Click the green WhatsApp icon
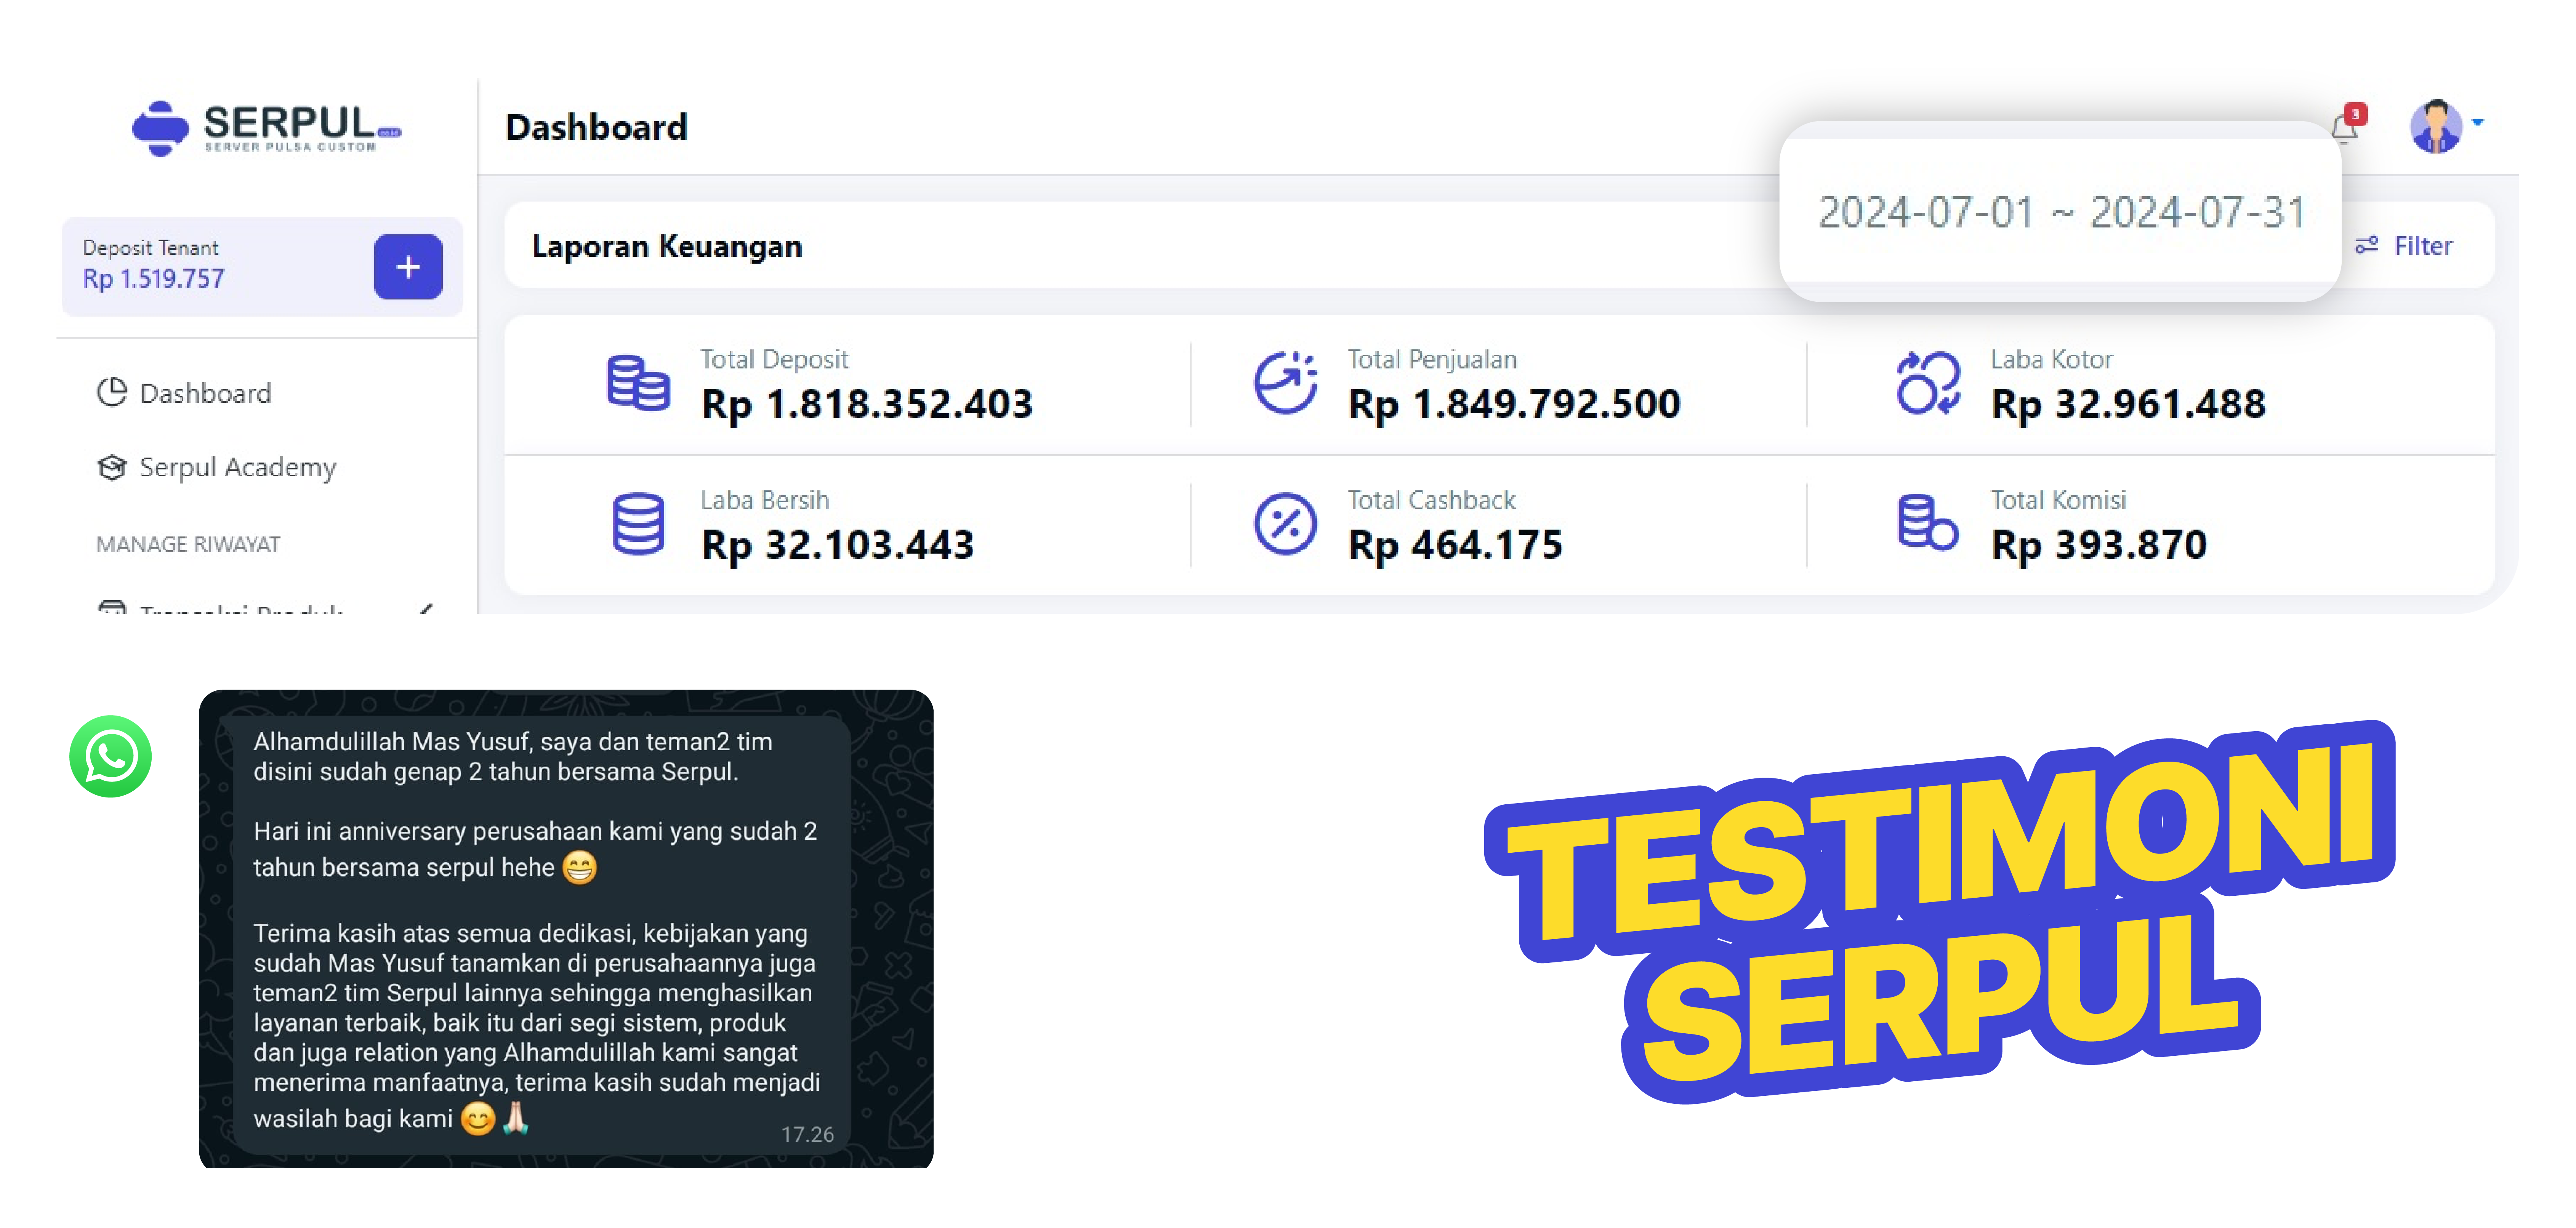 [x=111, y=756]
